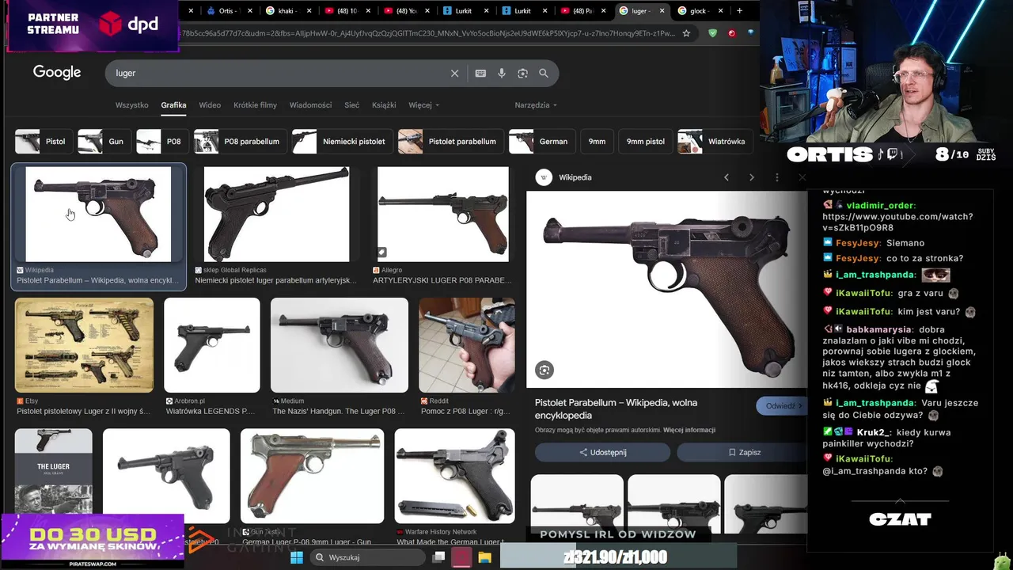Filter images by Wiatrówka chip
Viewport: 1013px width, 570px height.
point(715,141)
